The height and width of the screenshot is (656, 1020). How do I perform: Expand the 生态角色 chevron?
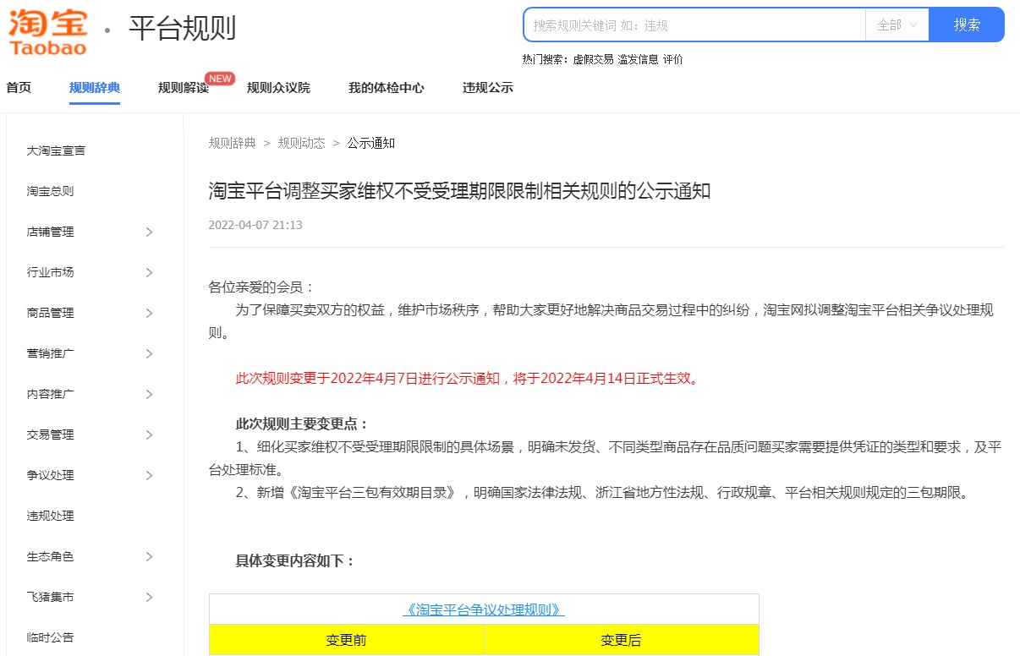(x=149, y=556)
